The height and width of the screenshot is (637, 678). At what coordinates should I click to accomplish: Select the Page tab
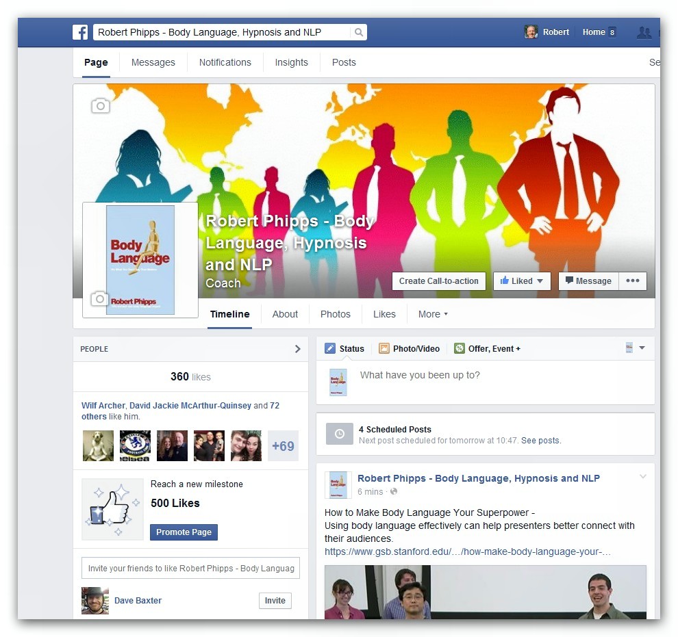[x=96, y=62]
